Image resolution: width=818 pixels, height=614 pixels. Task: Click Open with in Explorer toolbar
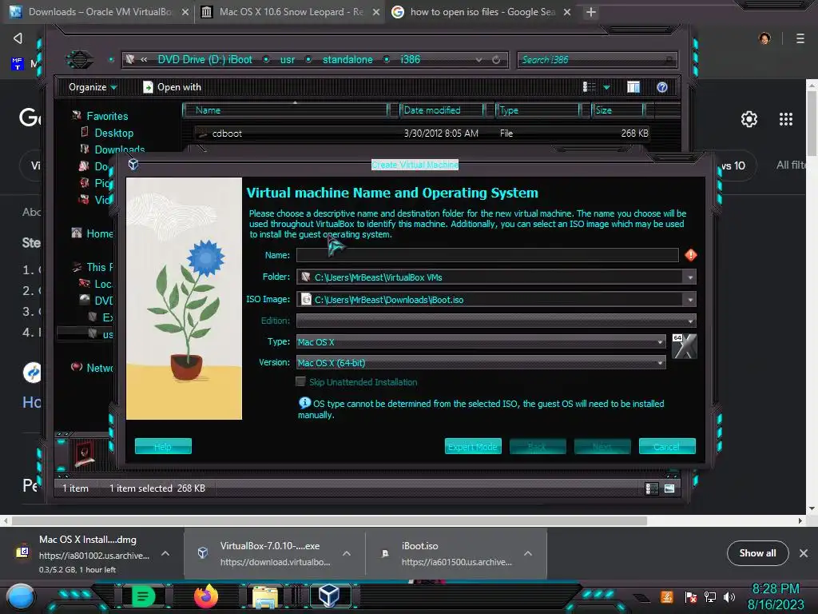tap(173, 87)
